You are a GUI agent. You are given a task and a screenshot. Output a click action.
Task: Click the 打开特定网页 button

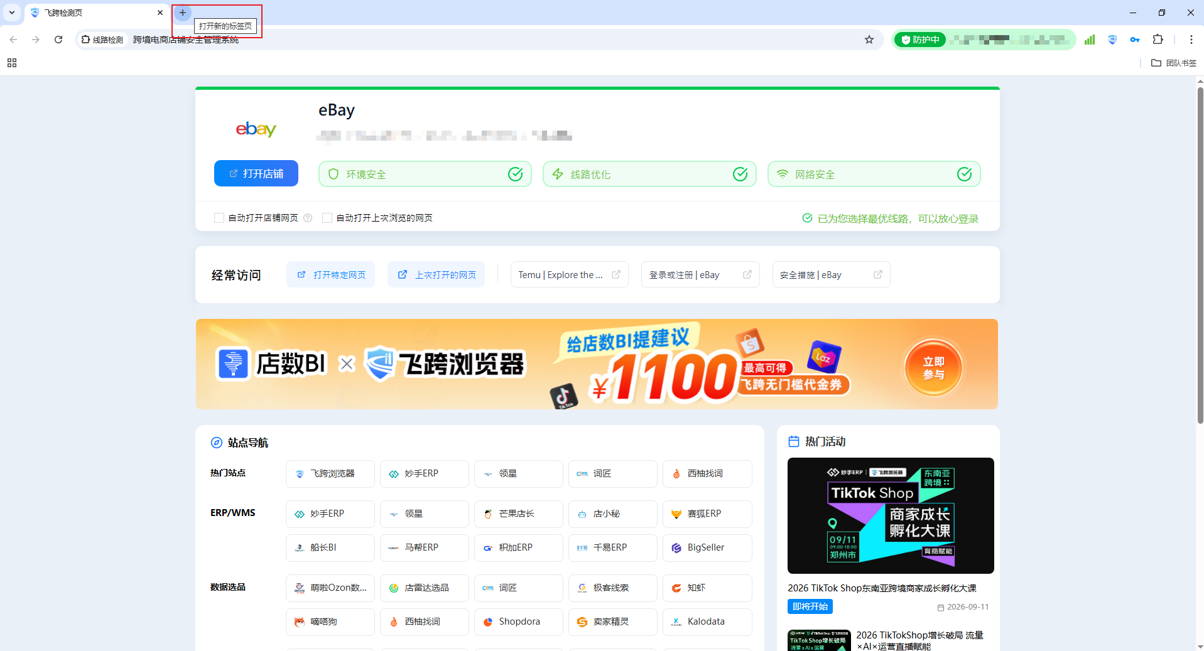click(x=331, y=274)
